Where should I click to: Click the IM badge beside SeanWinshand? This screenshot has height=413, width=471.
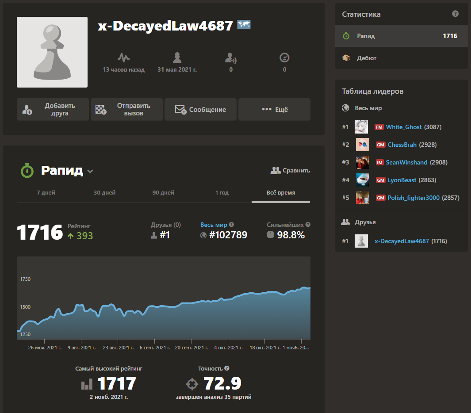point(379,162)
